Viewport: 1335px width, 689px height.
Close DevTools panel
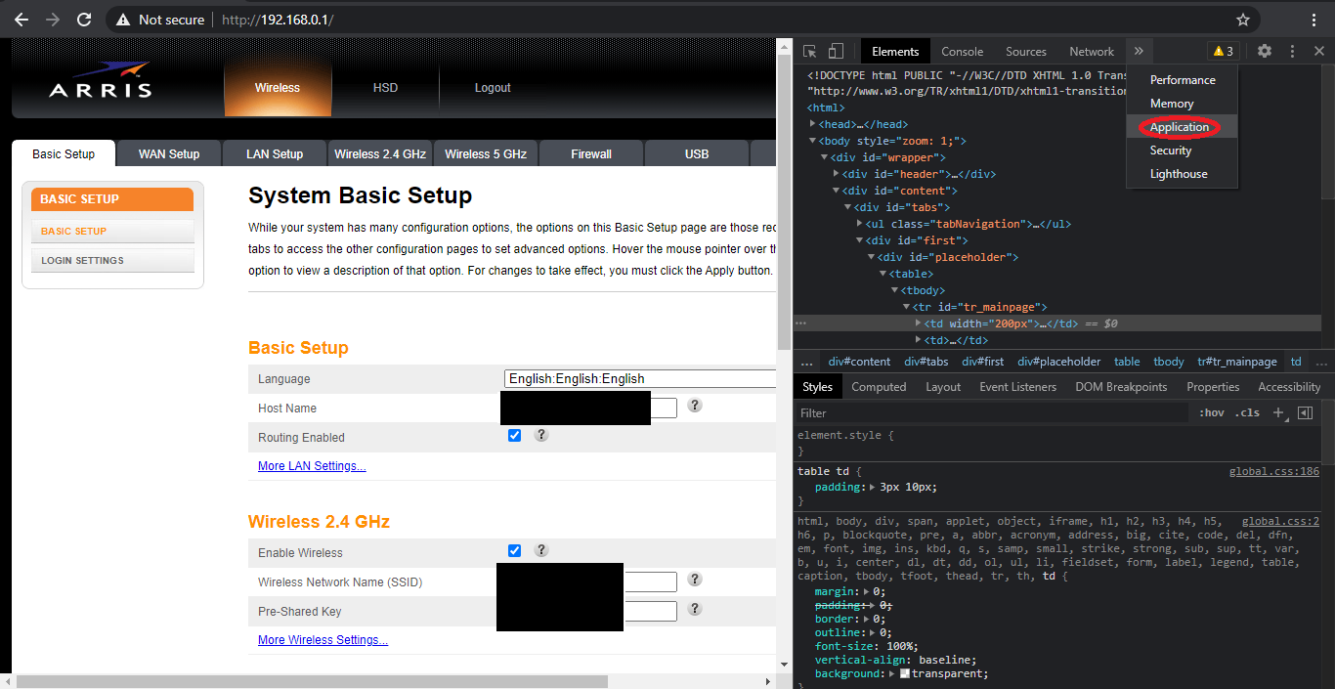(1317, 52)
